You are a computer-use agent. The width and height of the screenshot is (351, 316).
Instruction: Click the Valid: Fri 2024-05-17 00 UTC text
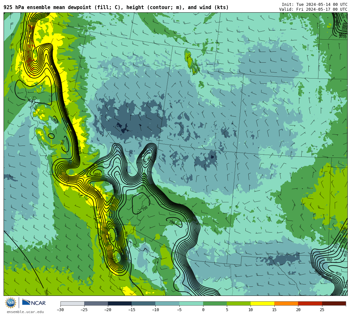click(x=313, y=9)
